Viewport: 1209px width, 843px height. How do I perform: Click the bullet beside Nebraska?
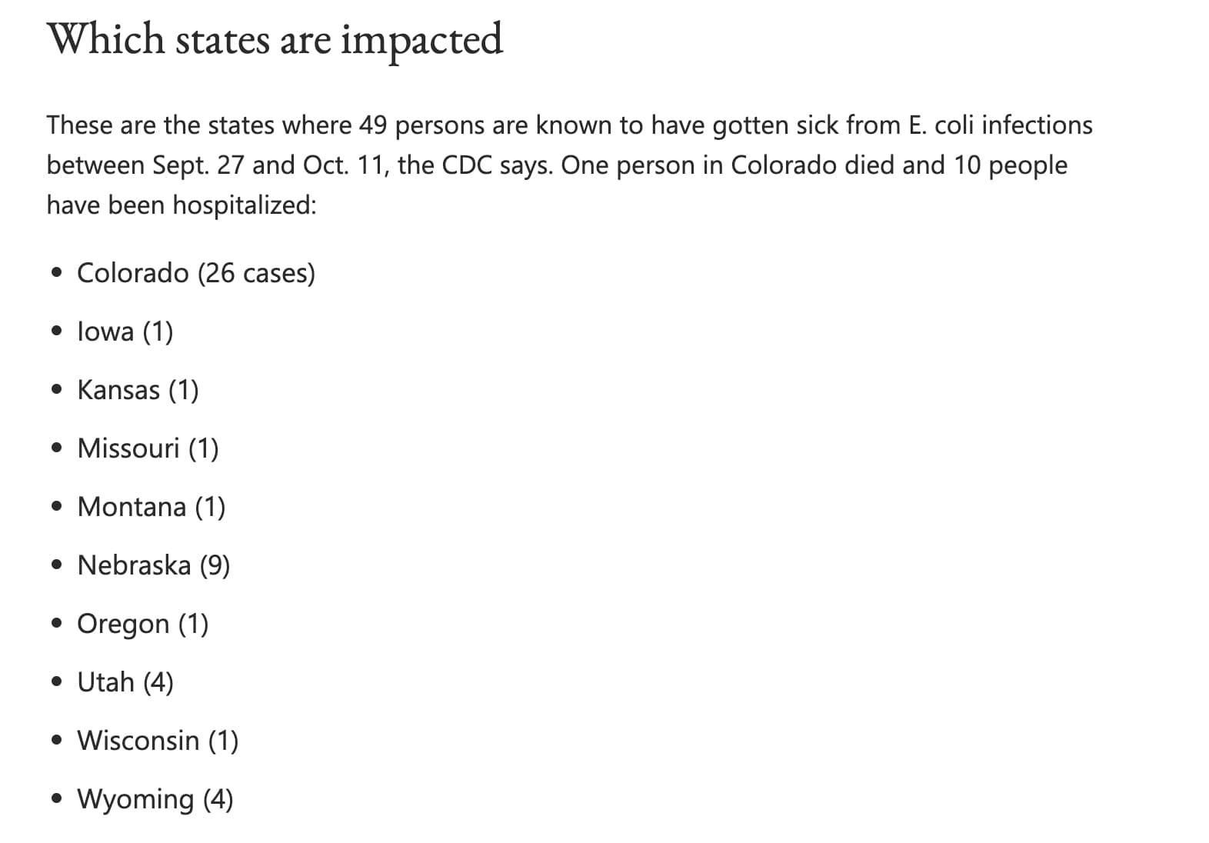56,565
